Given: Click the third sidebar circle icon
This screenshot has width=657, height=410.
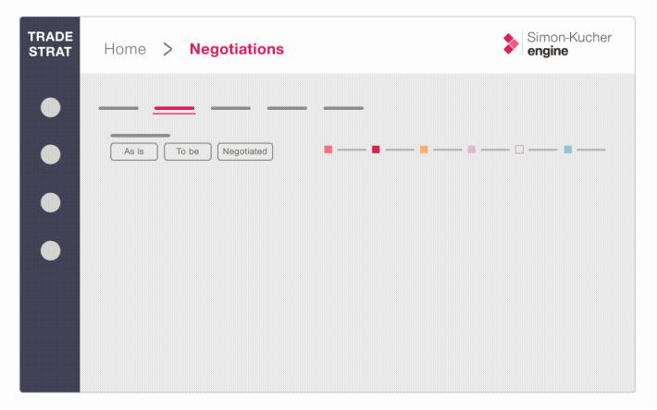Looking at the screenshot, I should (x=51, y=203).
